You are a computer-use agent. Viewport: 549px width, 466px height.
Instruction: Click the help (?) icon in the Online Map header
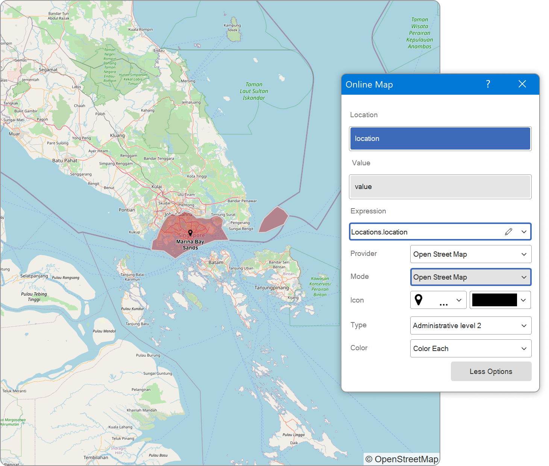[488, 84]
